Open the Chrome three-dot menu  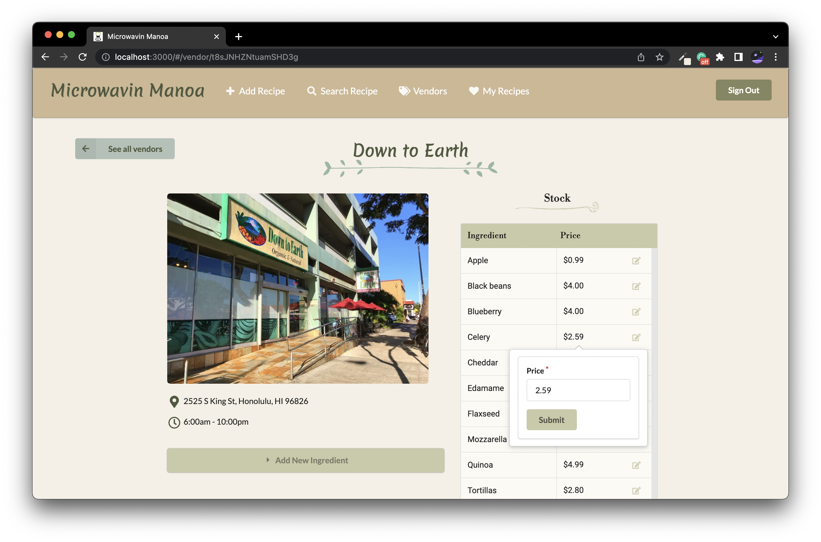click(776, 57)
